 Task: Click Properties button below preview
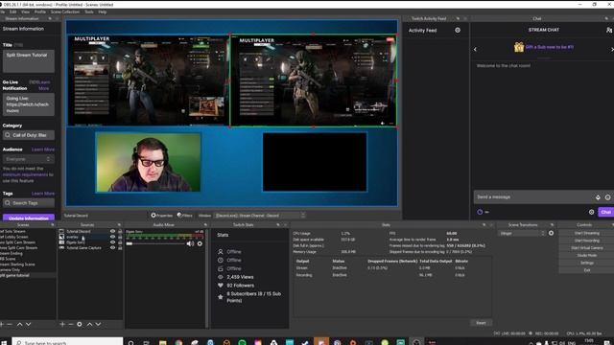pos(162,216)
